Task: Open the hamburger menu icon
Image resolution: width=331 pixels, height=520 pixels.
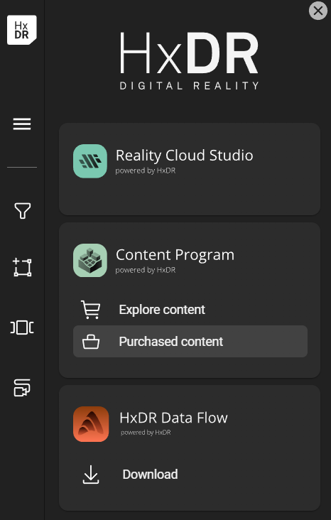Action: pyautogui.click(x=22, y=124)
